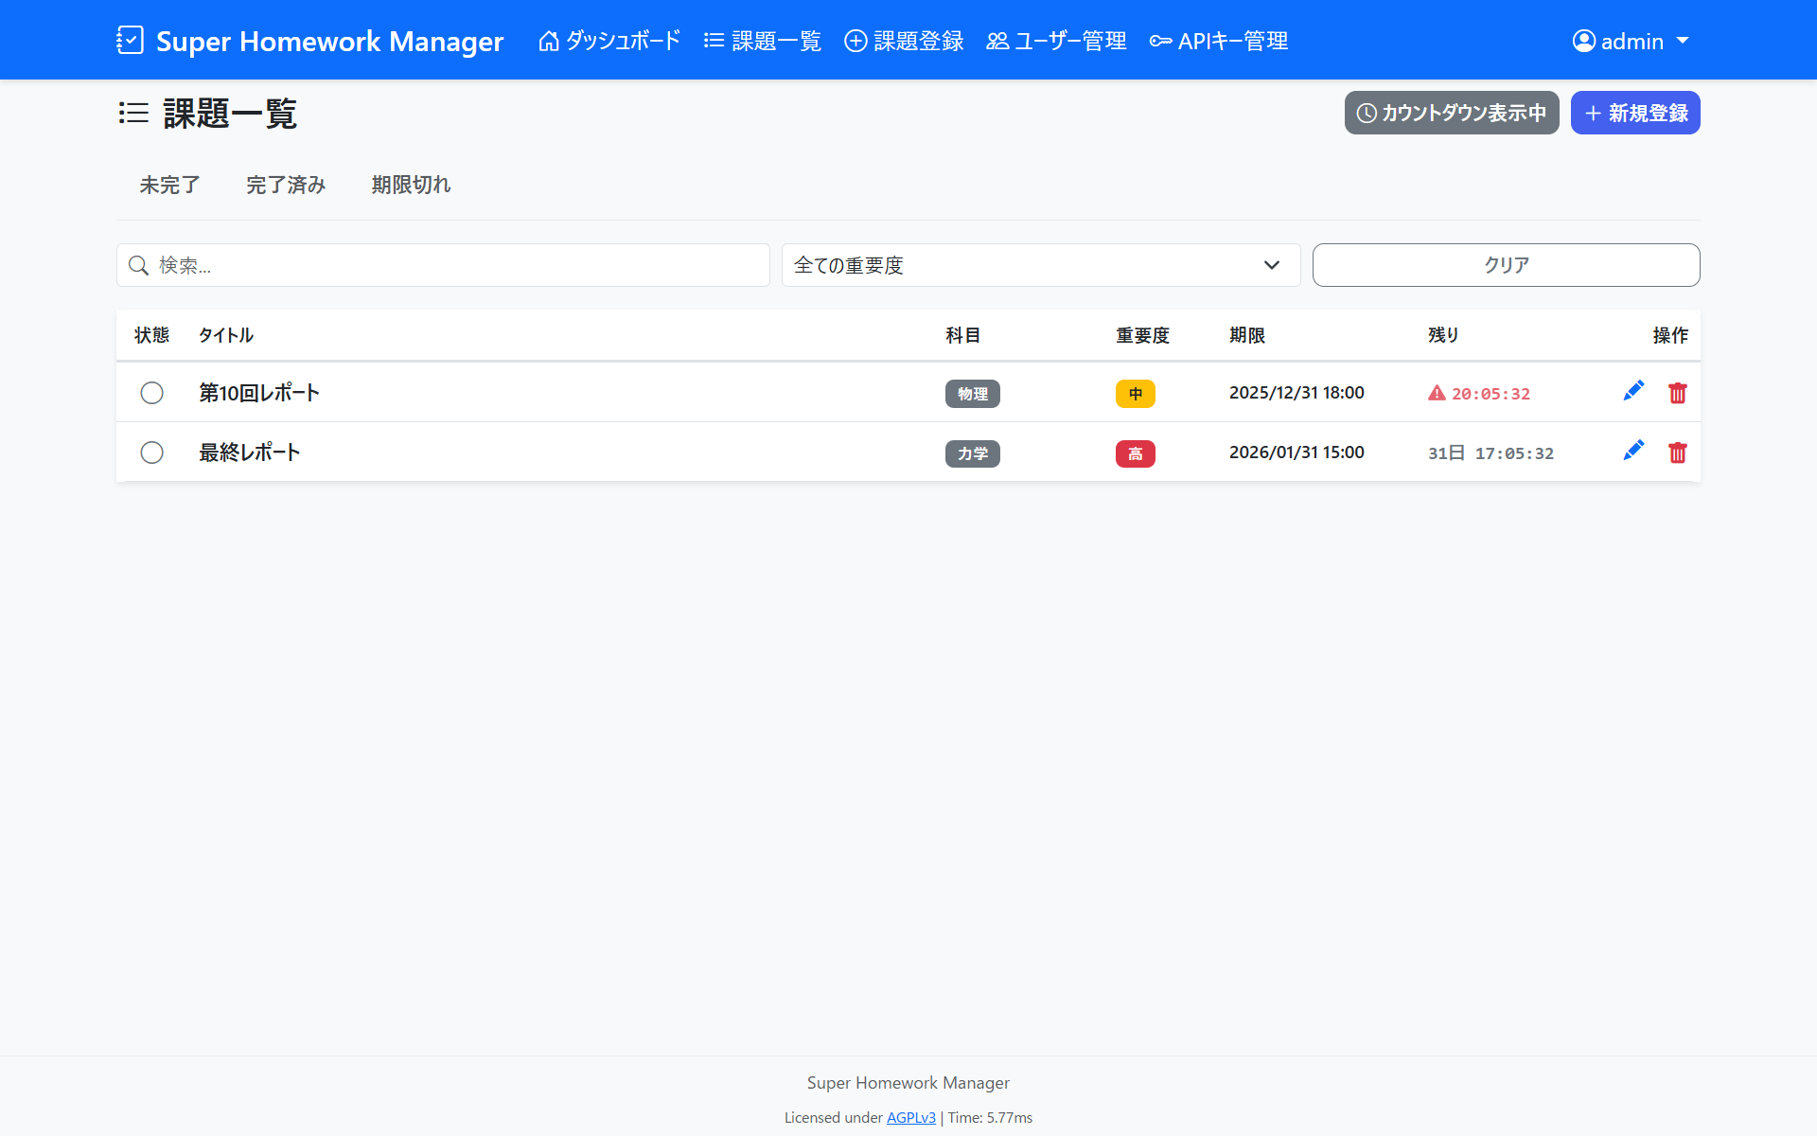Expand the admin user menu
The image size is (1817, 1136).
(x=1631, y=41)
